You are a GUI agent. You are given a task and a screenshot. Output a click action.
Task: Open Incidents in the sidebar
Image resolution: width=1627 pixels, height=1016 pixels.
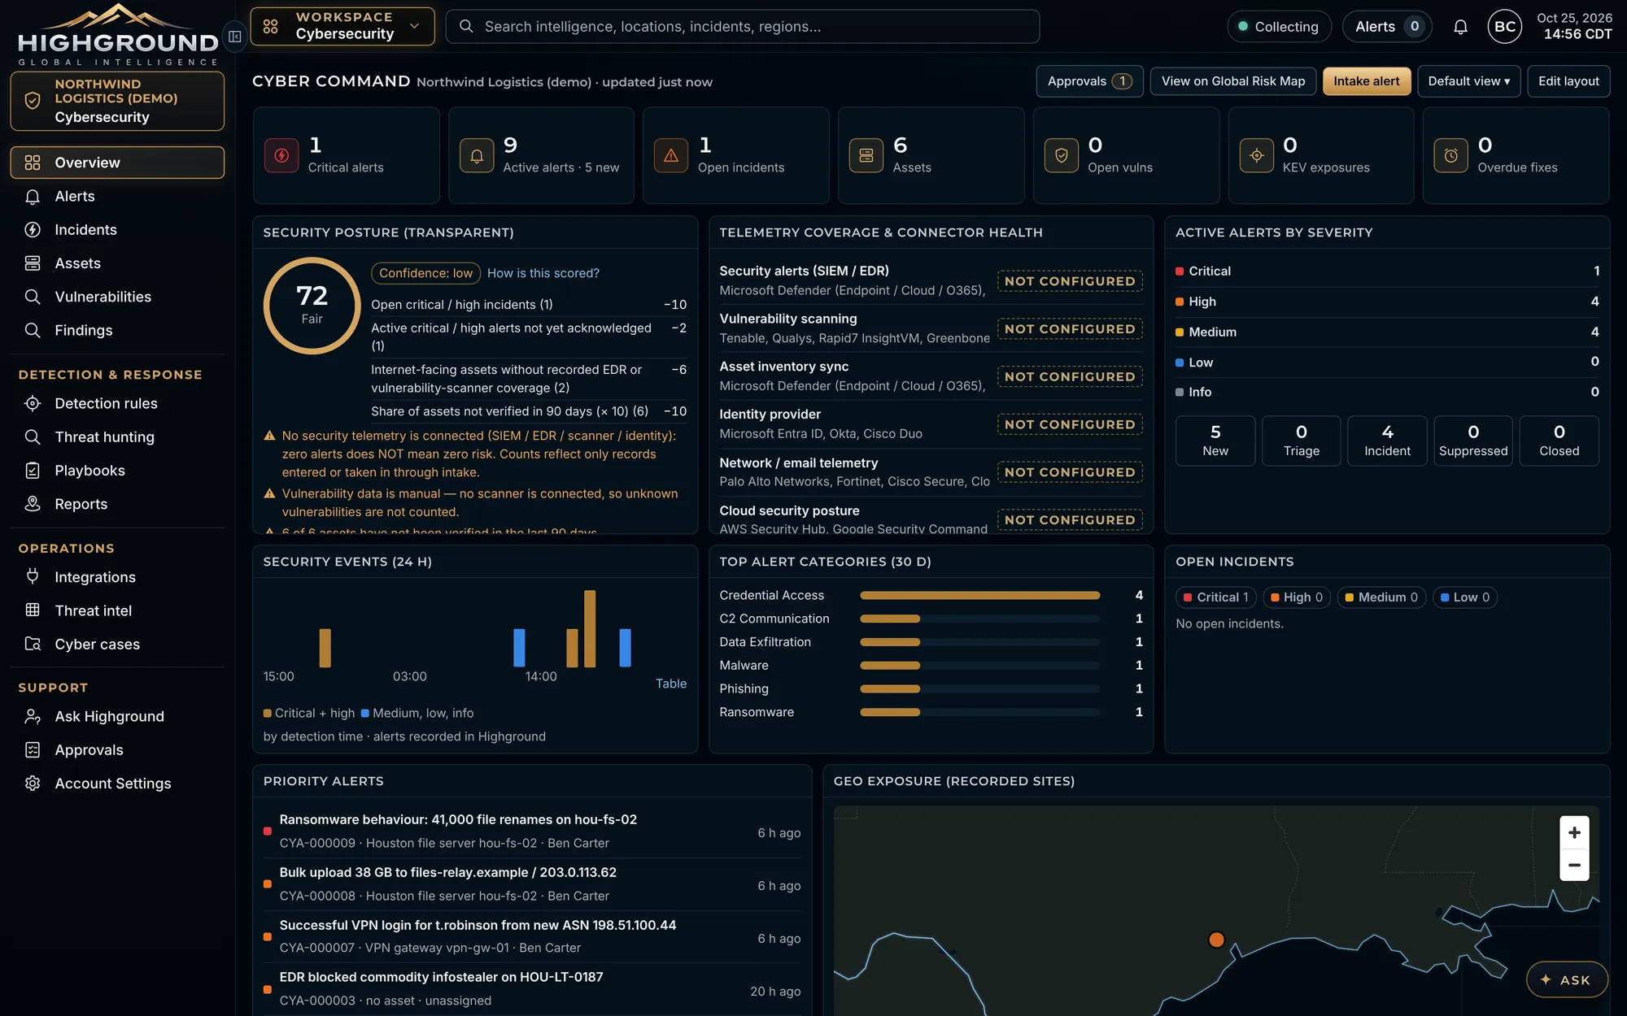(x=117, y=230)
